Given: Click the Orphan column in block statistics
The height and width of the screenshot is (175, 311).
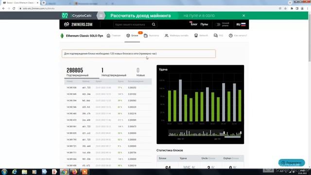Looking at the screenshot, I should 231,158.
